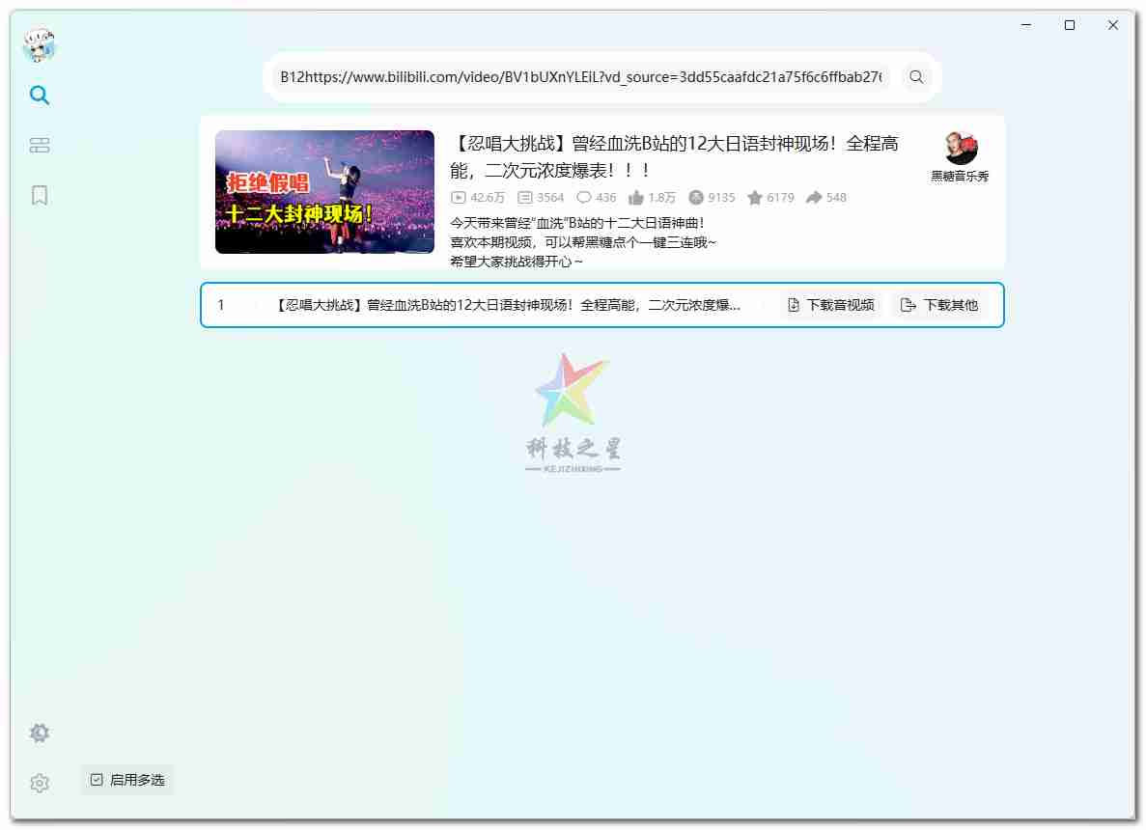Click the video title starting with 【忍唱大挑战】
This screenshot has height=830, width=1146.
(x=674, y=156)
